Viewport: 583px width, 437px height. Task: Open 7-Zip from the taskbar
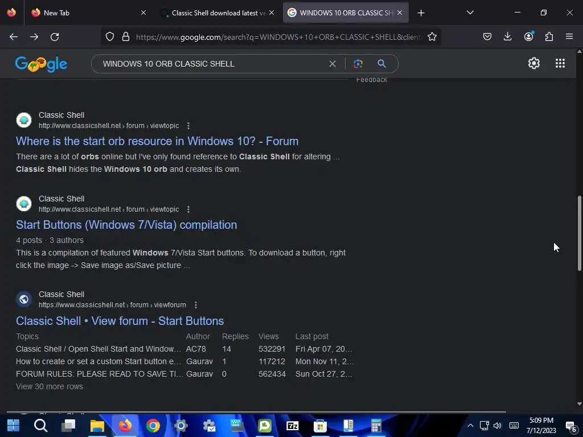pos(293,426)
